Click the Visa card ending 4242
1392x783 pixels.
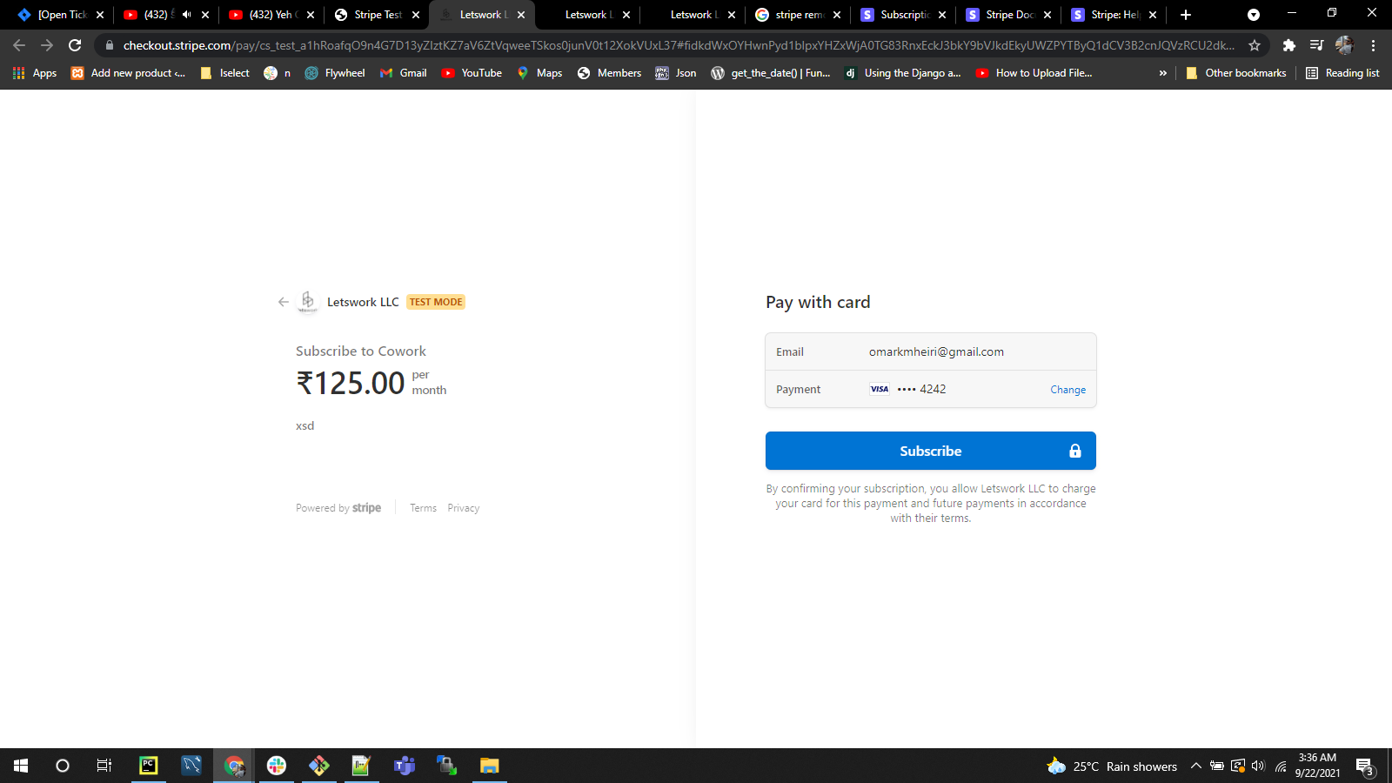(x=907, y=389)
